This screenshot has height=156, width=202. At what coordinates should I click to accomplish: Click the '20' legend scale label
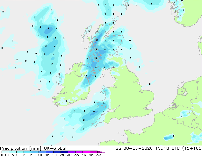tap(54, 155)
